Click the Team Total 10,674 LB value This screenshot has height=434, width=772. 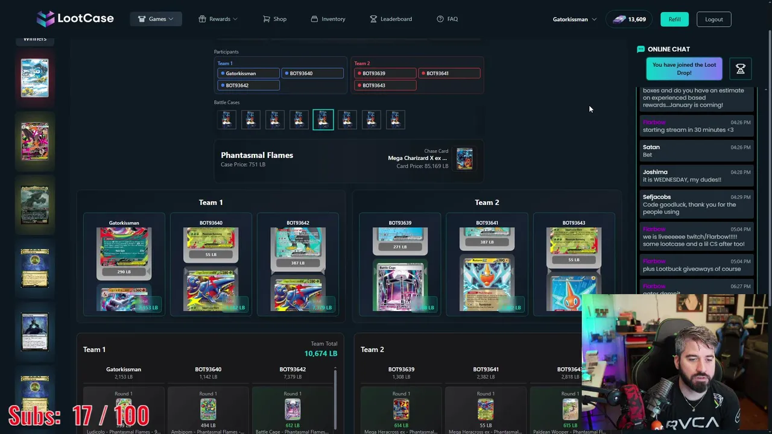pyautogui.click(x=321, y=353)
